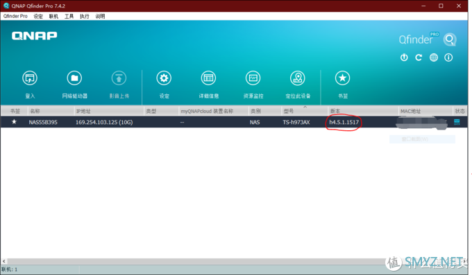Image resolution: width=472 pixels, height=275 pixels.
Task: Click the QNAP Qfinder title bar app icon
Action: pos(6,6)
